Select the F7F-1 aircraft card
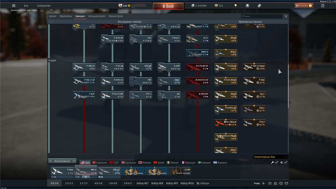Image resolution: width=336 pixels, height=189 pixels. click(x=141, y=95)
